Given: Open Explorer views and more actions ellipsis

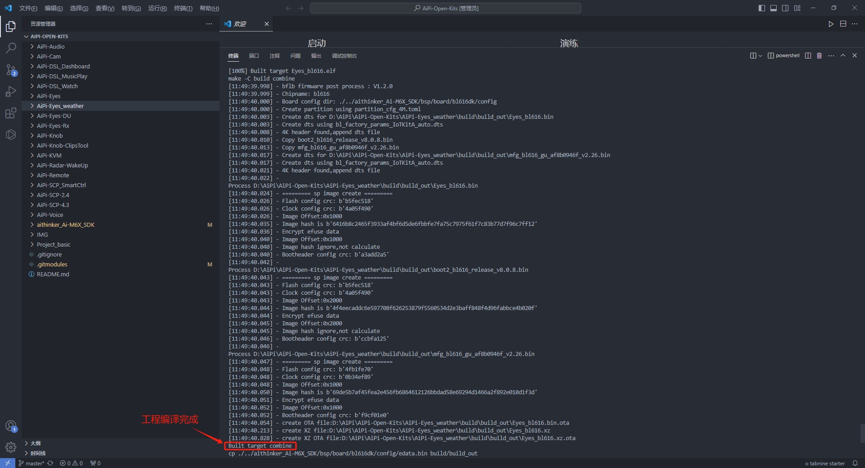Looking at the screenshot, I should (x=209, y=24).
